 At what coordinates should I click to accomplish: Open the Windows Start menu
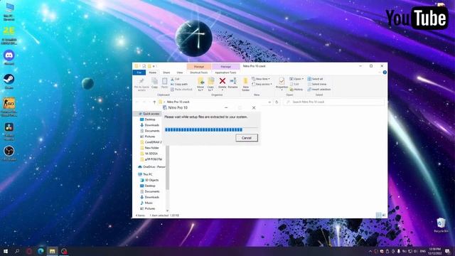[6, 251]
